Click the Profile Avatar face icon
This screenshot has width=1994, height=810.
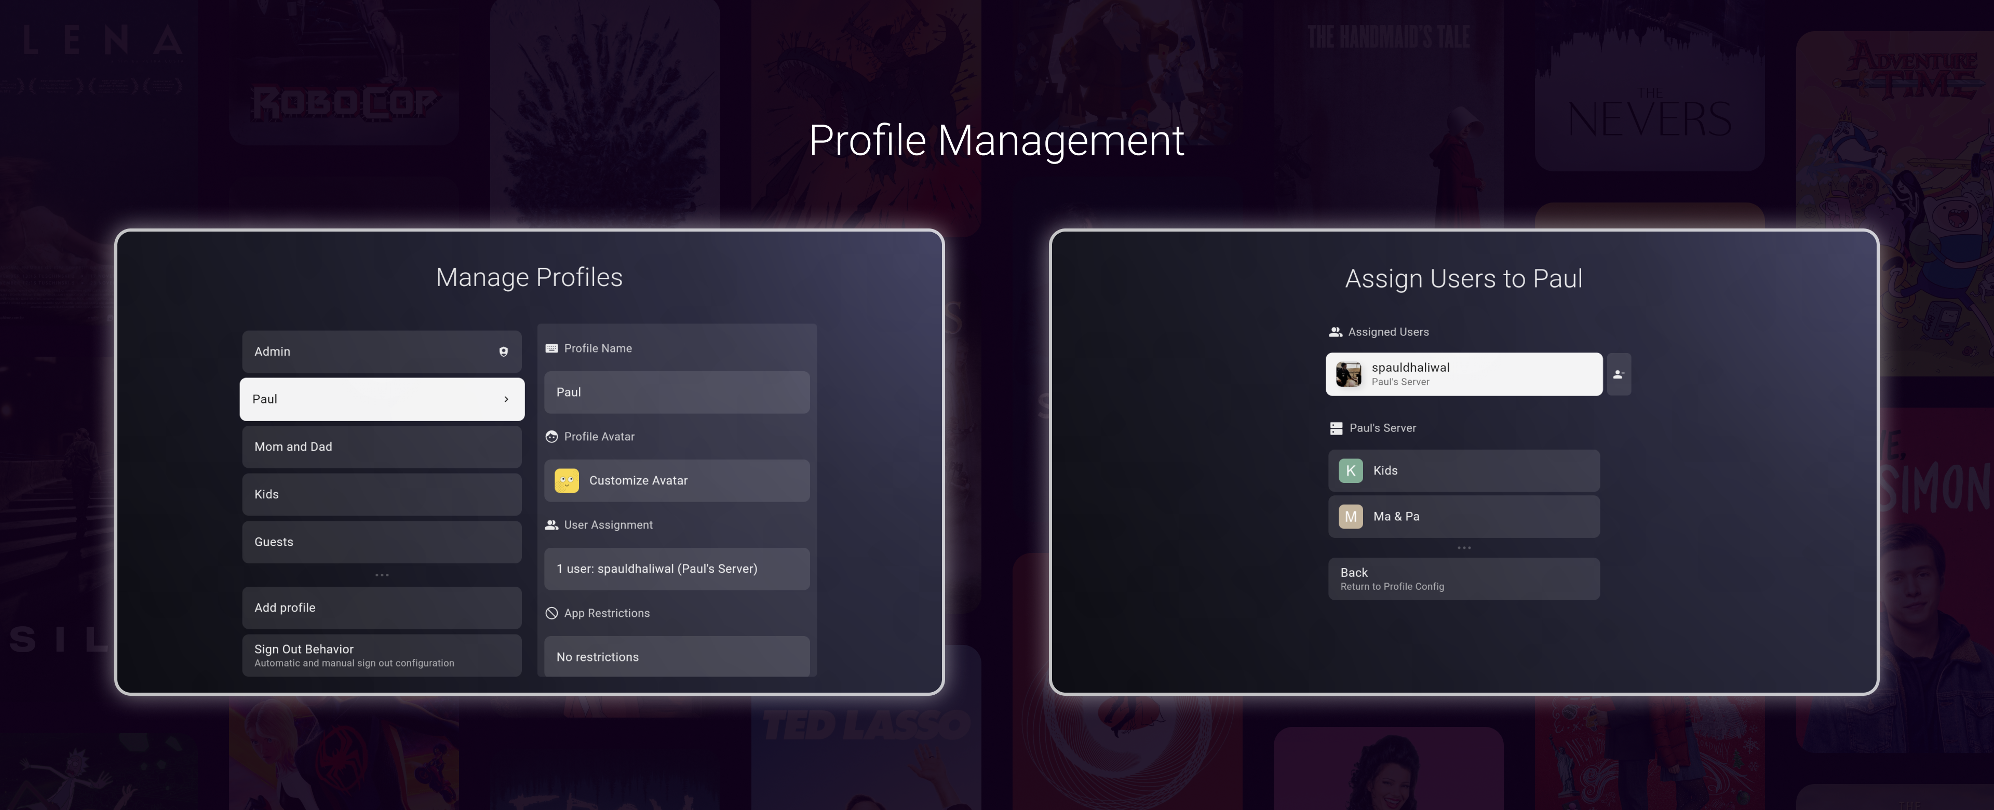551,437
